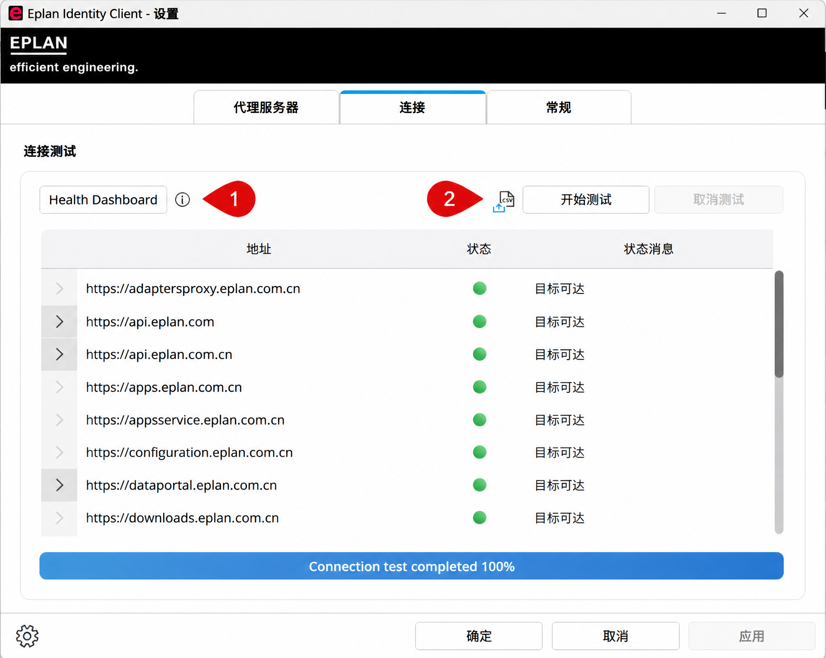Click the 取消 button
826x658 pixels.
pos(615,636)
